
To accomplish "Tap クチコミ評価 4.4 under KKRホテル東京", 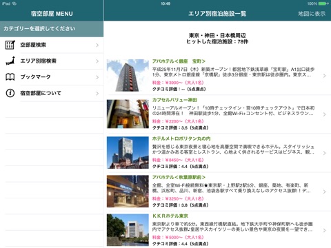I will tap(180, 244).
